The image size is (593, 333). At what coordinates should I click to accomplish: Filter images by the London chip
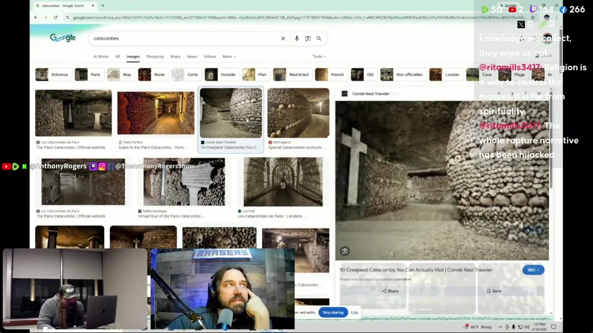click(x=445, y=74)
